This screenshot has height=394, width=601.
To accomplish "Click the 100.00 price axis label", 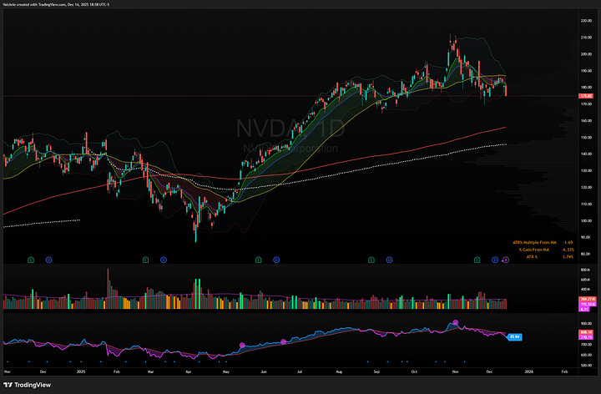I will (x=586, y=220).
